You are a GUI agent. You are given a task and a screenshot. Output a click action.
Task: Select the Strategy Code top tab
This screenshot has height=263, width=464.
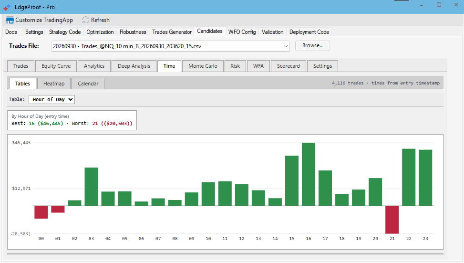65,32
